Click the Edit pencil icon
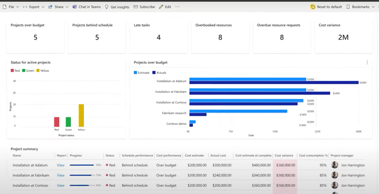Screen dimensions: 379x194 (x=161, y=7)
